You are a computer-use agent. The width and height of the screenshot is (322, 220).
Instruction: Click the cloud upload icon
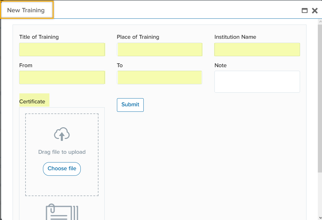point(62,134)
